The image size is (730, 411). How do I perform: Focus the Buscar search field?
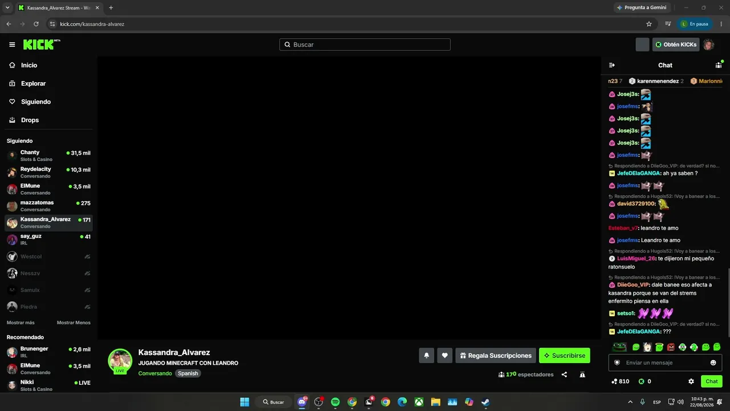point(365,45)
